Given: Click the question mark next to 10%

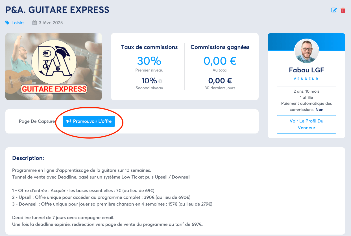Looking at the screenshot, I should [x=160, y=81].
